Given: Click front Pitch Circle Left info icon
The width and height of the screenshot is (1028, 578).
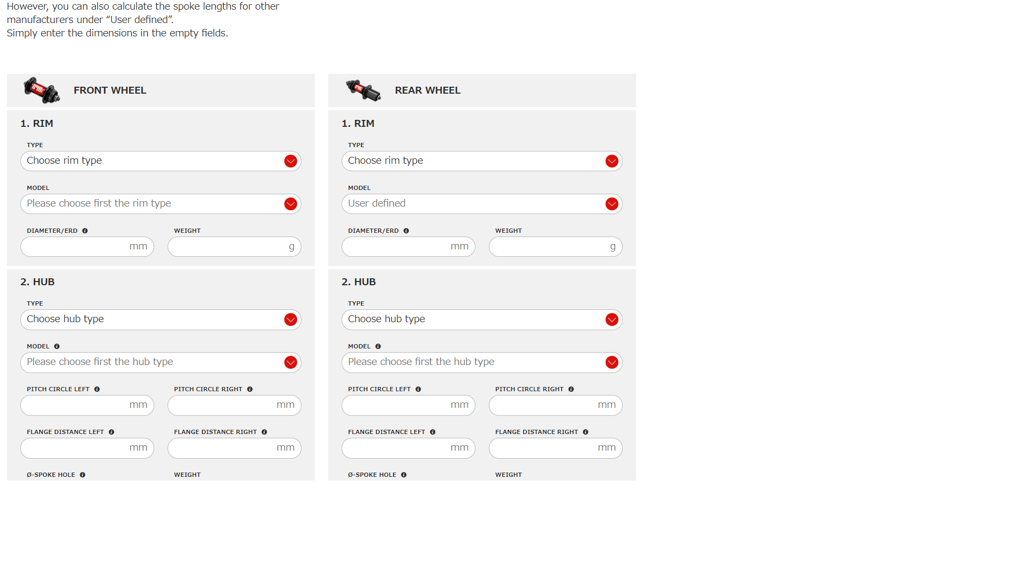Looking at the screenshot, I should click(97, 389).
